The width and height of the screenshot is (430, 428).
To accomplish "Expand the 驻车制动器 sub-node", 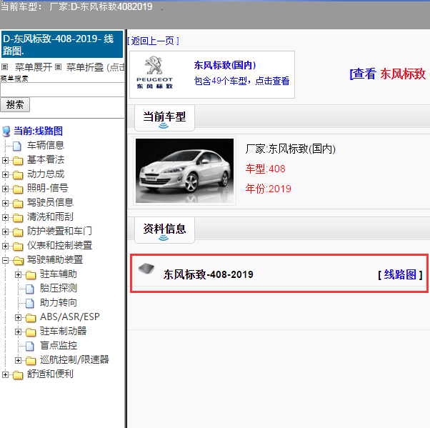I will click(x=18, y=332).
